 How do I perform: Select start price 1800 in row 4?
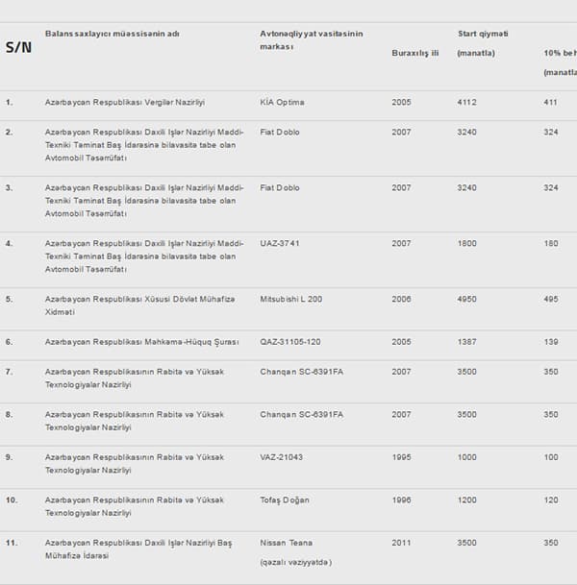pos(466,243)
